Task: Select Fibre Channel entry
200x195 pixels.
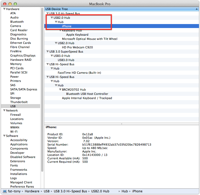Action: click(x=20, y=47)
